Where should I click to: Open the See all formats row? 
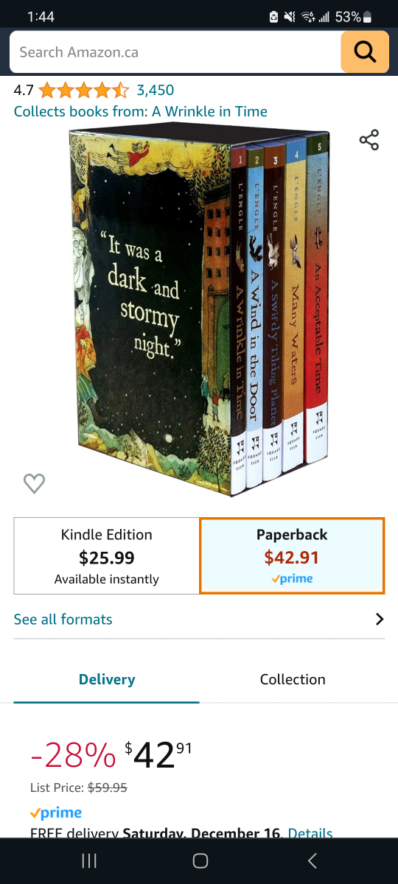tap(199, 620)
